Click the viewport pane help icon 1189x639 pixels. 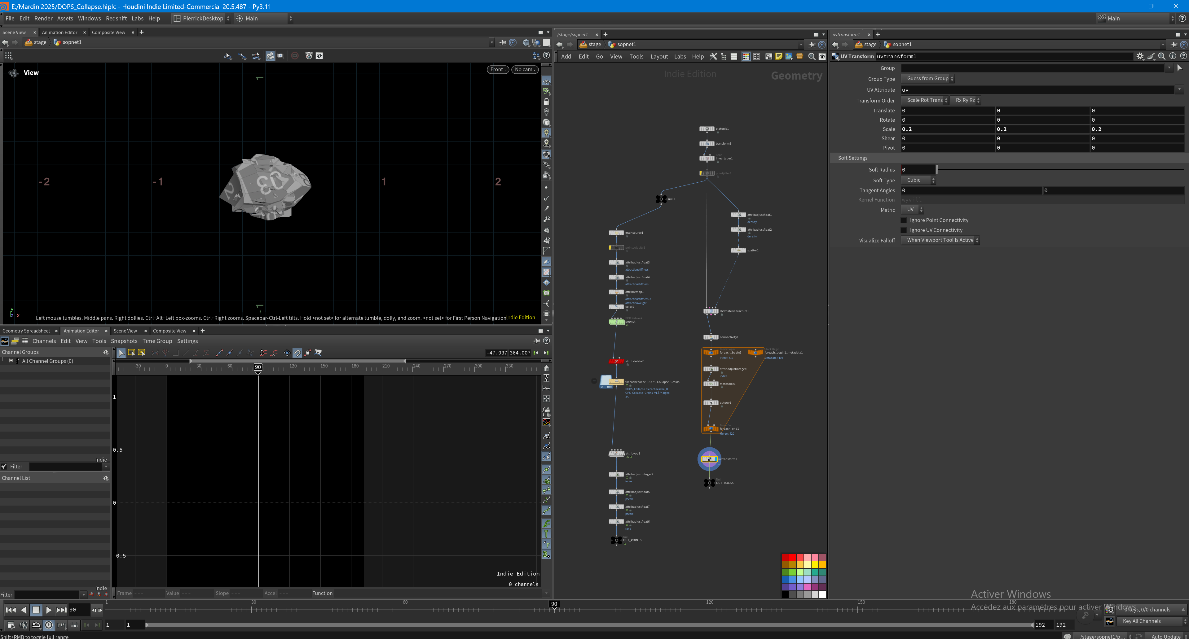(x=547, y=56)
